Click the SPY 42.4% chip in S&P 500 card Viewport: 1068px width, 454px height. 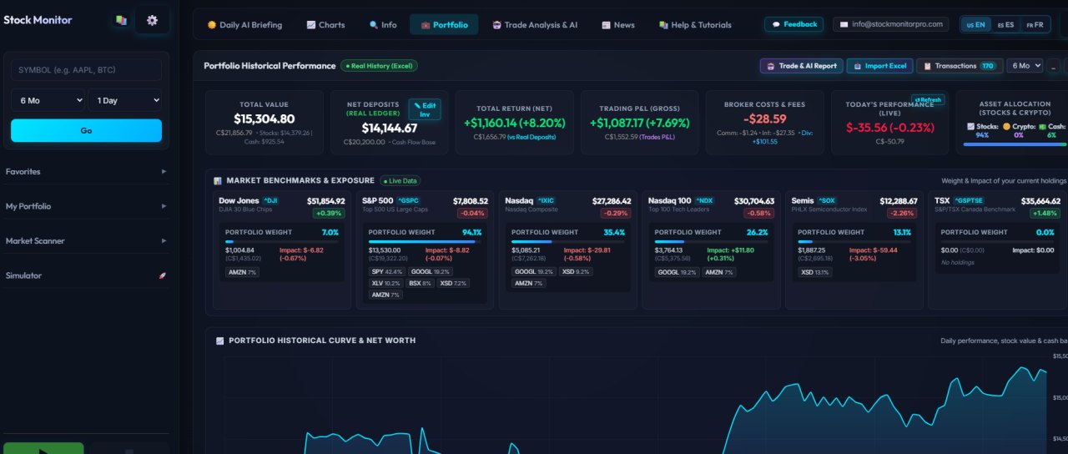(386, 272)
